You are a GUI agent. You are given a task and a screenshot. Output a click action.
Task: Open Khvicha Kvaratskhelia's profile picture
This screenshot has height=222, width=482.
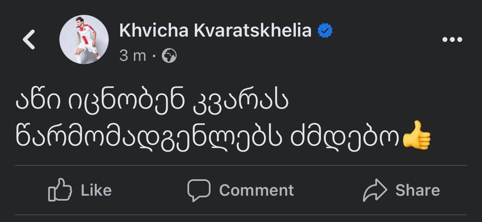(84, 39)
